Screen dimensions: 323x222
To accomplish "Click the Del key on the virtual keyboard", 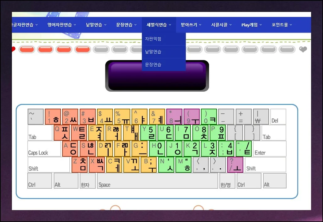I will (278, 117).
